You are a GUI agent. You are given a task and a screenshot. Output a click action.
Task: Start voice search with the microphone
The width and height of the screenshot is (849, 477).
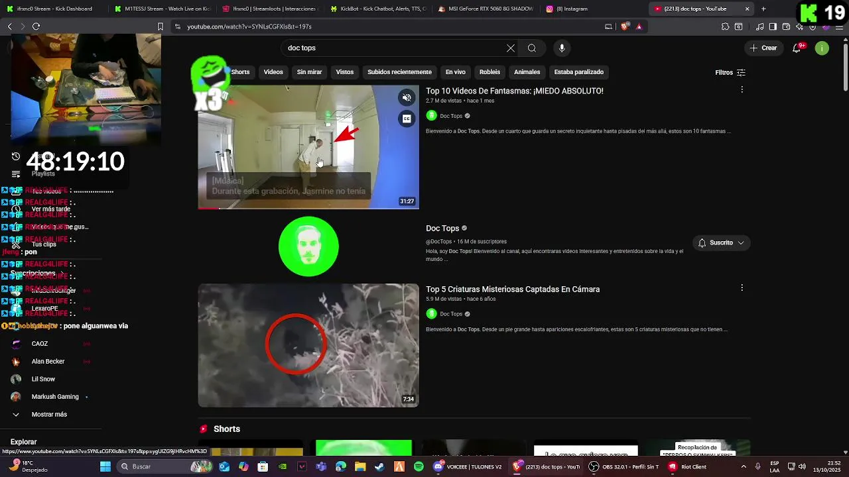562,48
